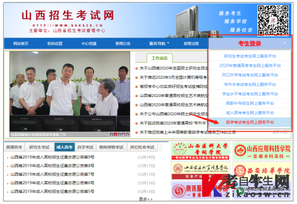Open the 山西应用科技学院 banner
The image size is (297, 204).
coord(262,151)
